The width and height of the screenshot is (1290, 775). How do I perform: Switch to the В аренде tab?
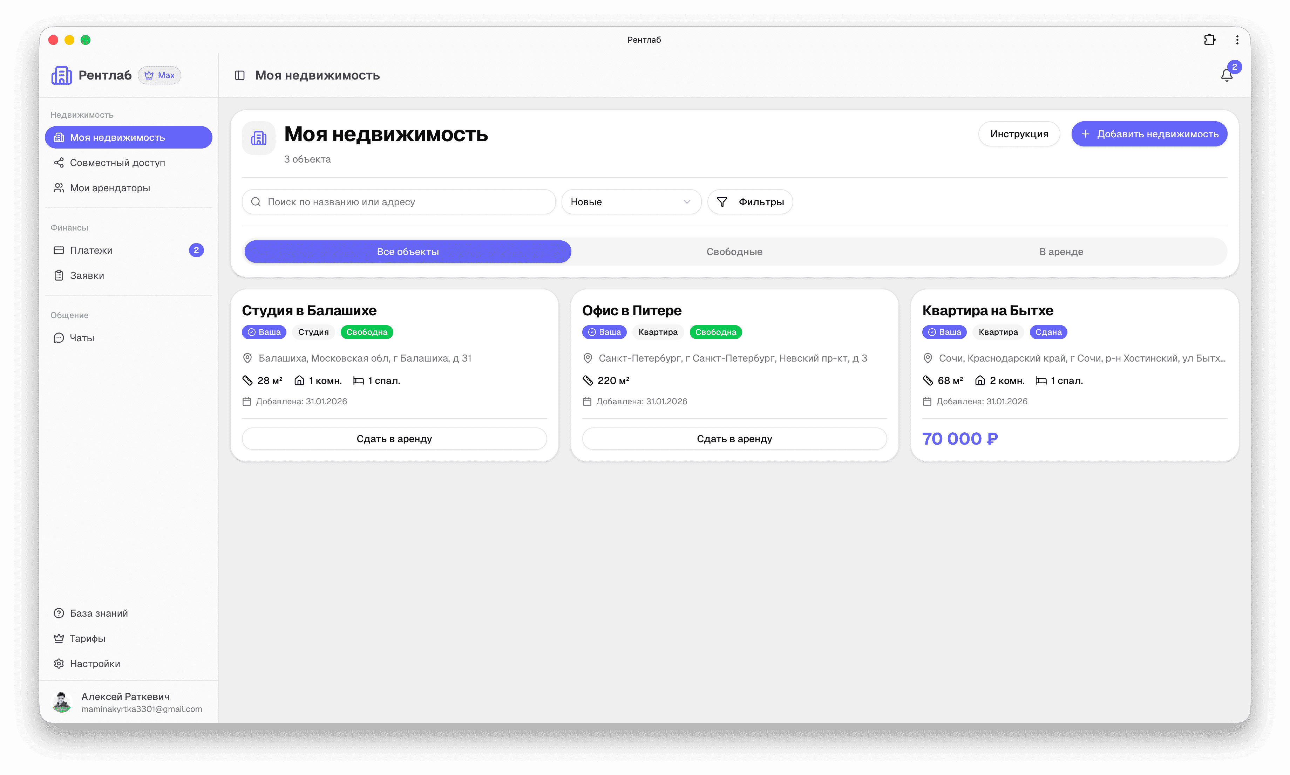tap(1061, 251)
